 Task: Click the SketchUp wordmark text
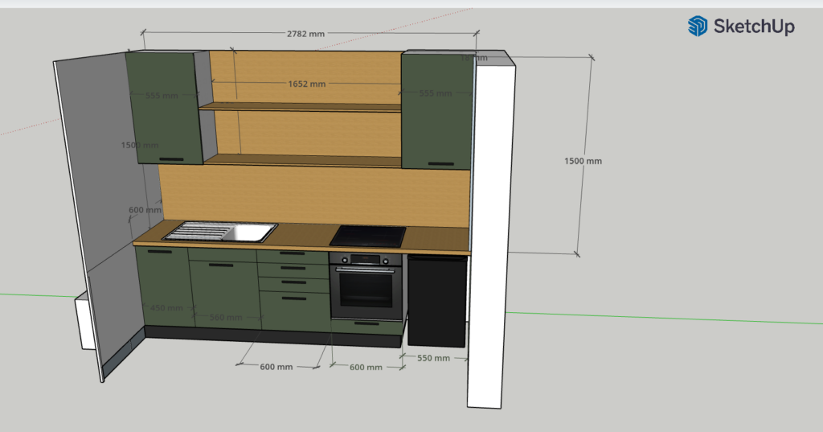point(754,27)
